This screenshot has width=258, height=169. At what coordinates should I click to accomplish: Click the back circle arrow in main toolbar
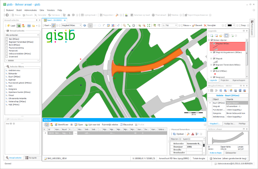(7, 15)
